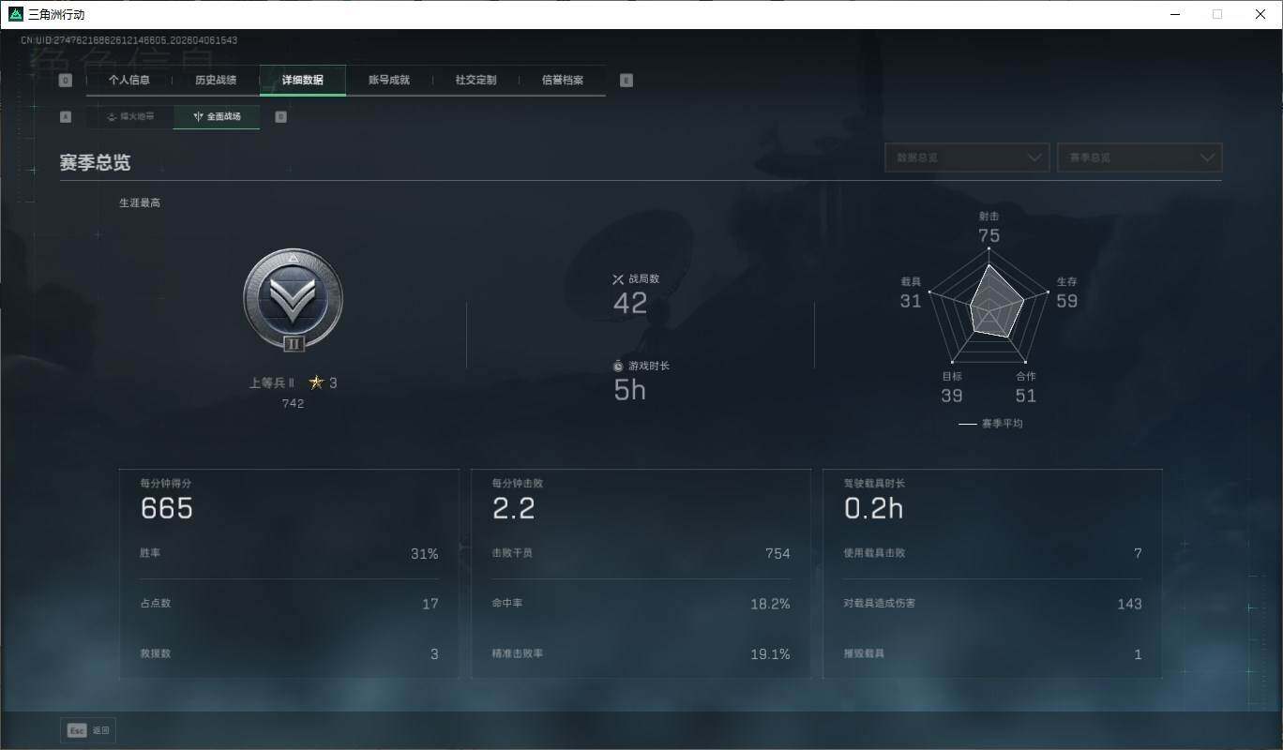The height and width of the screenshot is (750, 1283).
Task: Click the 摧毁载具 value 1
Action: coord(1138,654)
